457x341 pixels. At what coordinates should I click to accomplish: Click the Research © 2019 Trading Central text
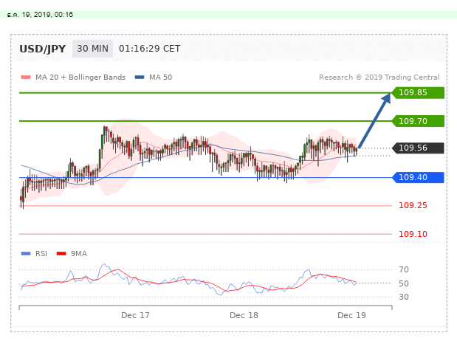[379, 77]
